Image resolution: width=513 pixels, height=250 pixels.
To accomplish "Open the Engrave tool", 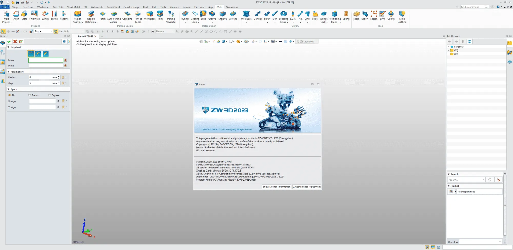I will pos(222,15).
